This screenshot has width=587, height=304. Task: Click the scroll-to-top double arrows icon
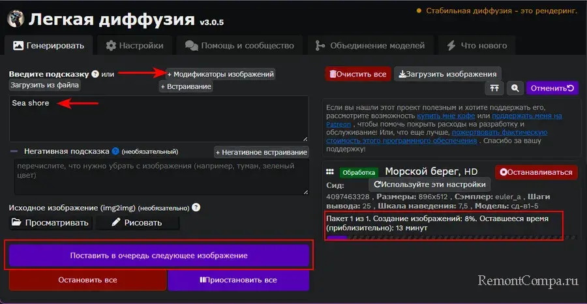[494, 88]
